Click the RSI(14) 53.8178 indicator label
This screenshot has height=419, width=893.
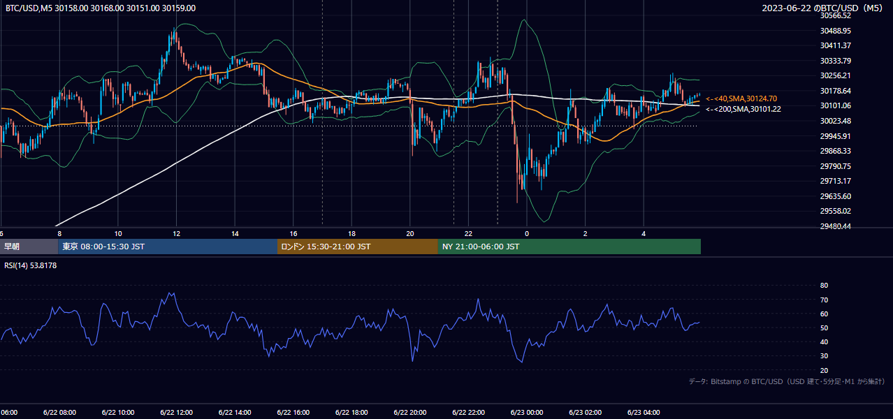click(31, 265)
